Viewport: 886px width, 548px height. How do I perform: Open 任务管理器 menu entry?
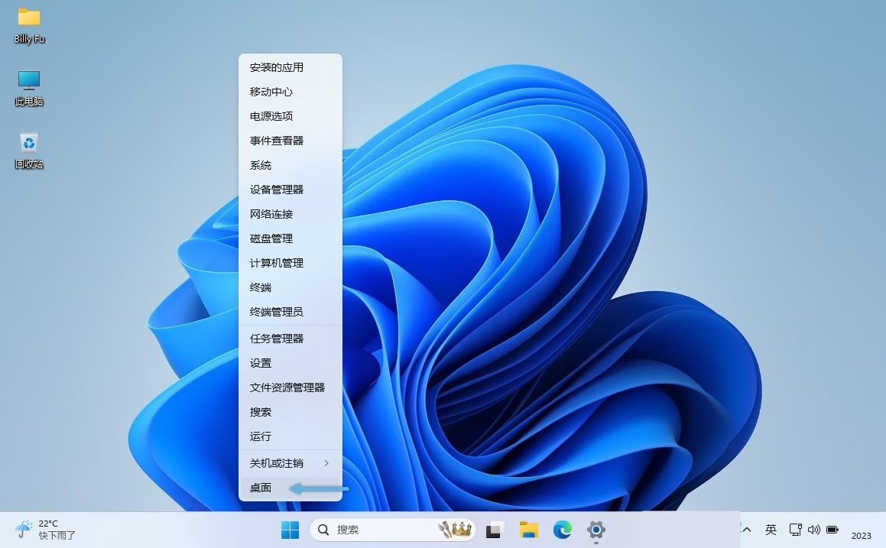[x=290, y=339]
